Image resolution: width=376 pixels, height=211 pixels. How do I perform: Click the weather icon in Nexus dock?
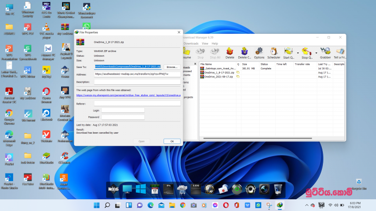pyautogui.click(x=182, y=189)
